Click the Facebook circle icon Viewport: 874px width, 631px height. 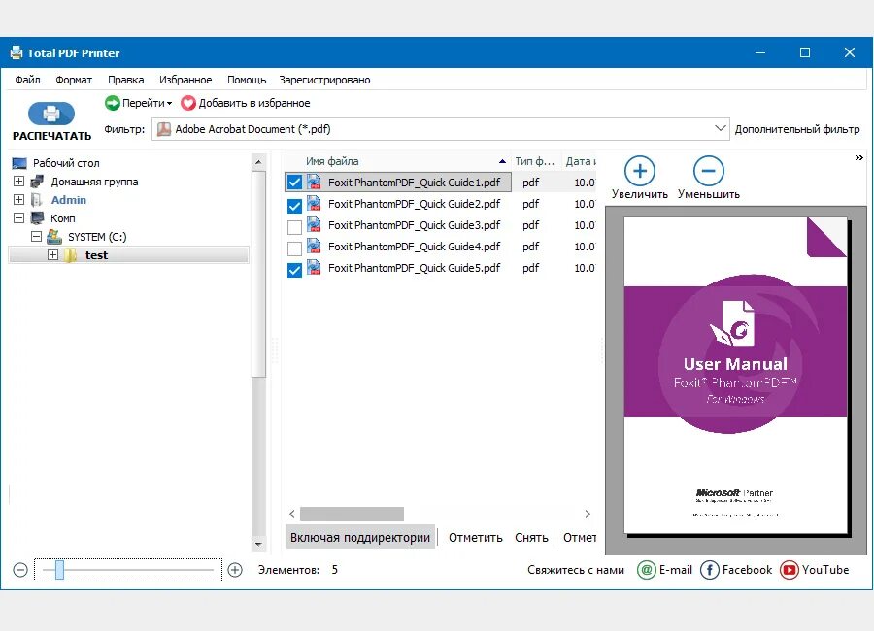click(x=709, y=570)
